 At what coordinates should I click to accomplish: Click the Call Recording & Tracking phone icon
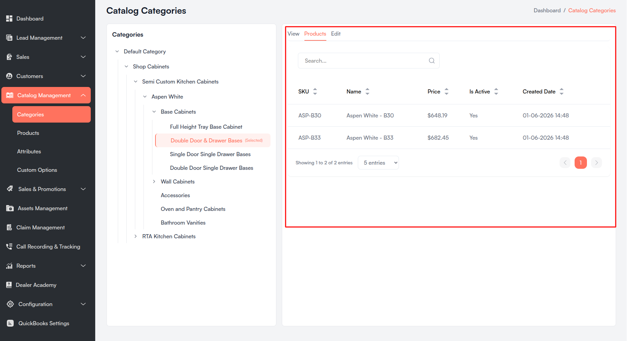point(9,247)
